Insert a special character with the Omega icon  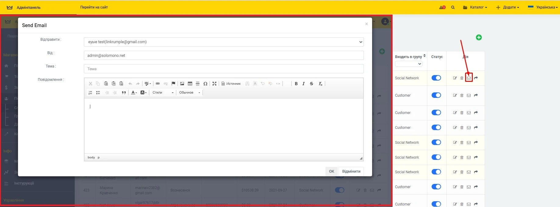pyautogui.click(x=205, y=84)
